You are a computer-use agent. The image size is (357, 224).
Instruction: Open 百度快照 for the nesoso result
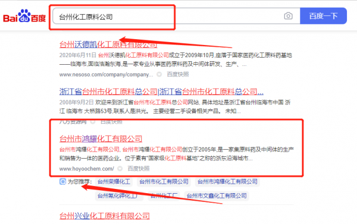click(178, 74)
